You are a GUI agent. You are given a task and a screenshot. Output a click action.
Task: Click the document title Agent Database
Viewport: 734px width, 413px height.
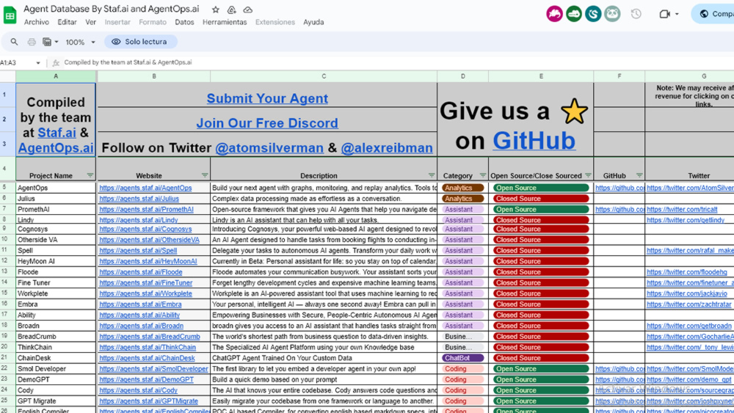pyautogui.click(x=112, y=9)
